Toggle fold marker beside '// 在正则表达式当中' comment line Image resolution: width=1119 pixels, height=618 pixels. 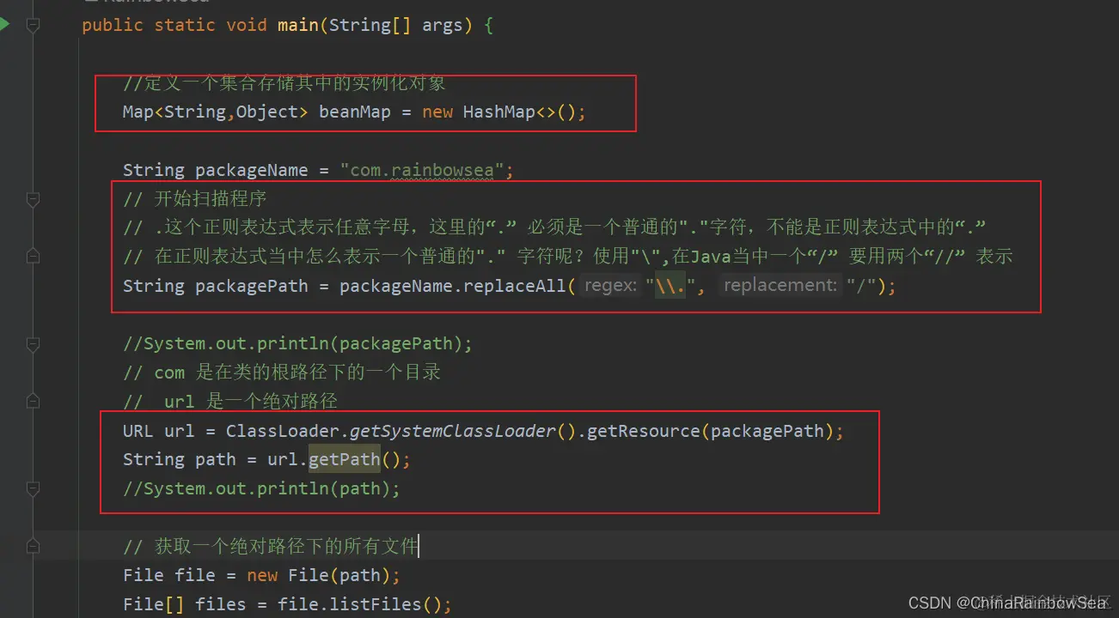tap(33, 257)
